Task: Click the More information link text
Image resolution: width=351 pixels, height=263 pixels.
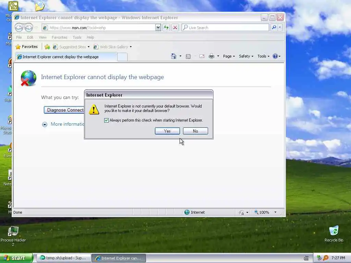Action: coord(68,124)
